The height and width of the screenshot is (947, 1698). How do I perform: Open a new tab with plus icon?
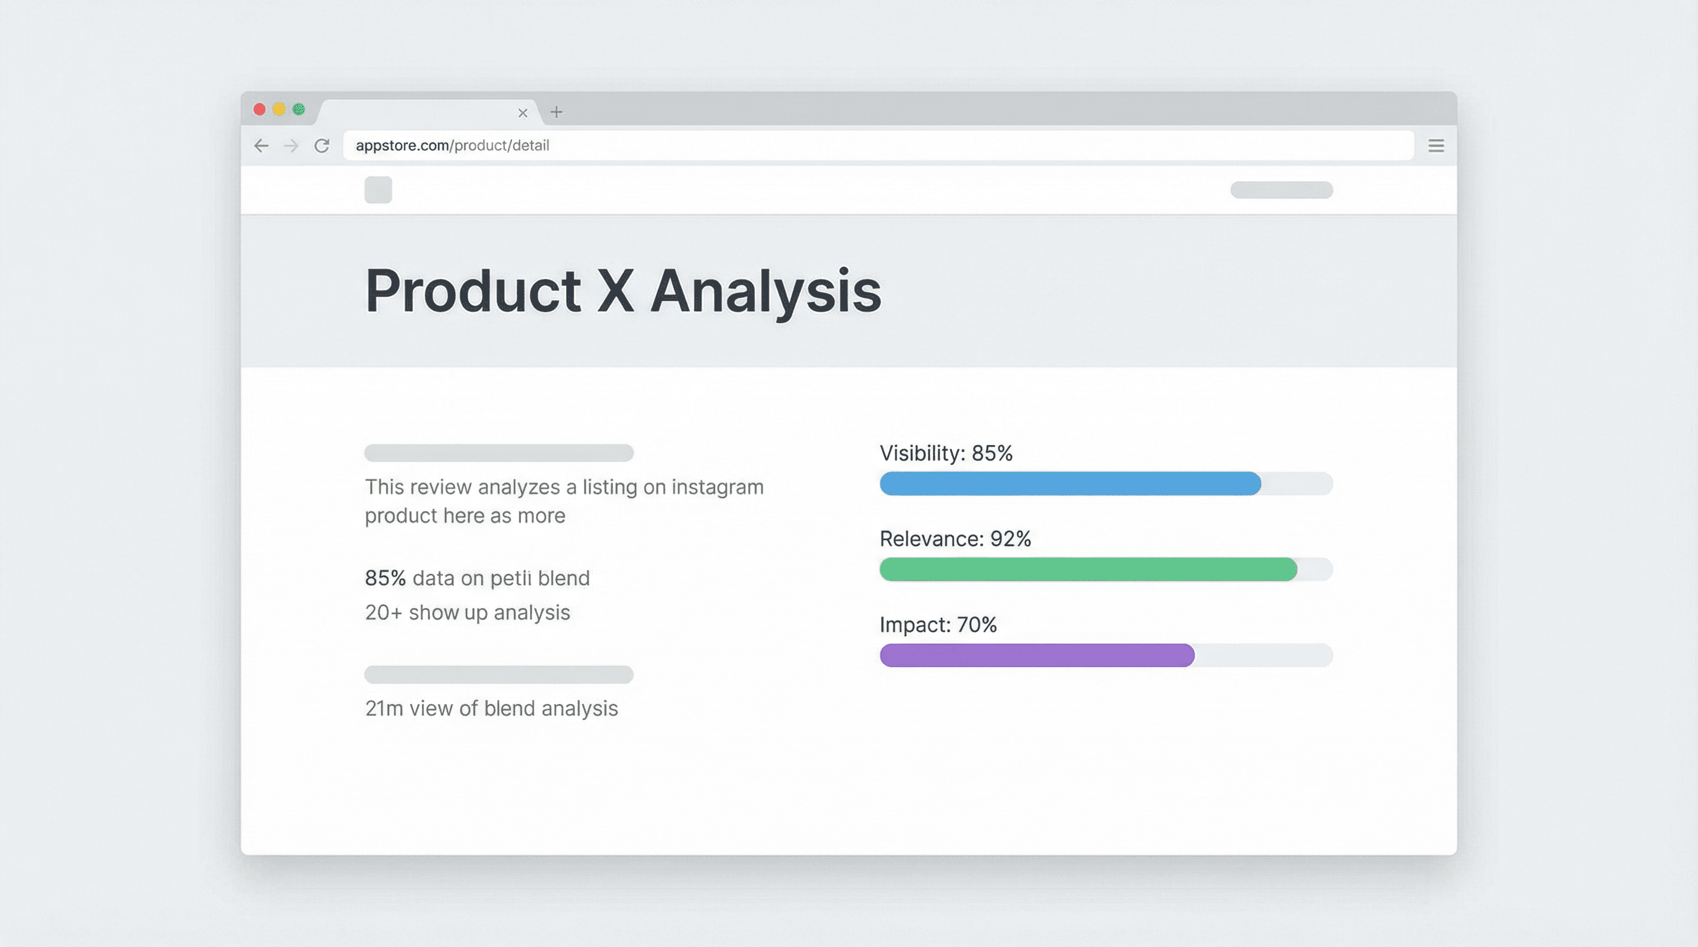[557, 112]
